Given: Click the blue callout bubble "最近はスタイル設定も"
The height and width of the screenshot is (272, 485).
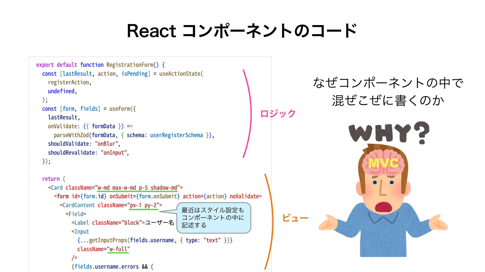Looking at the screenshot, I should point(213,218).
